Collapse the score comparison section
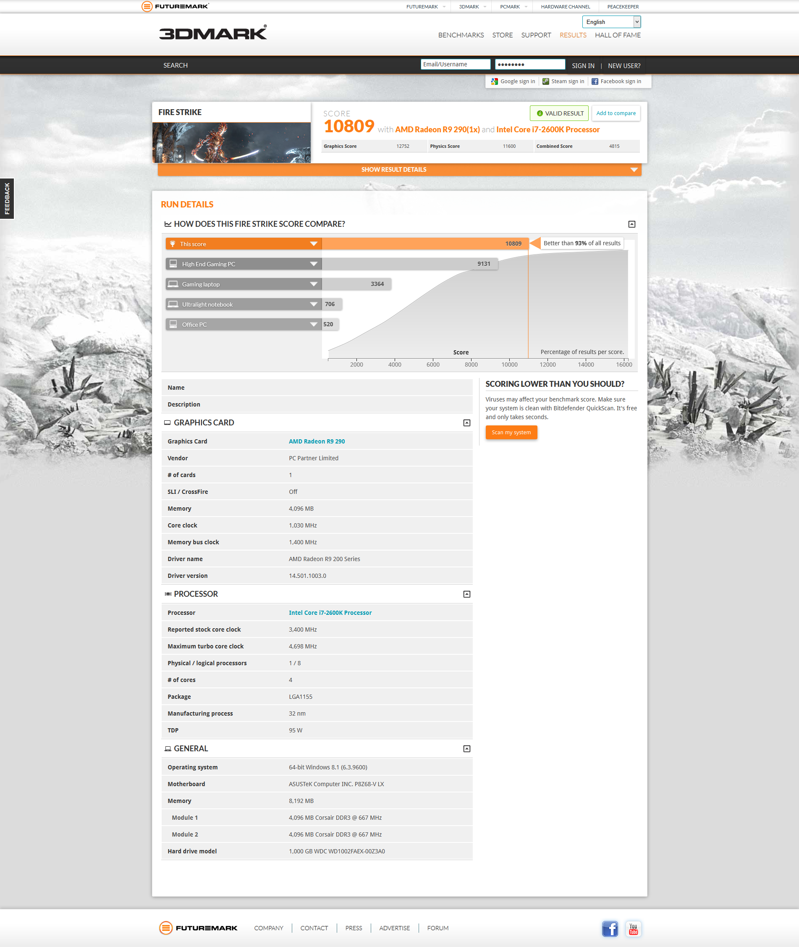 pos(632,224)
